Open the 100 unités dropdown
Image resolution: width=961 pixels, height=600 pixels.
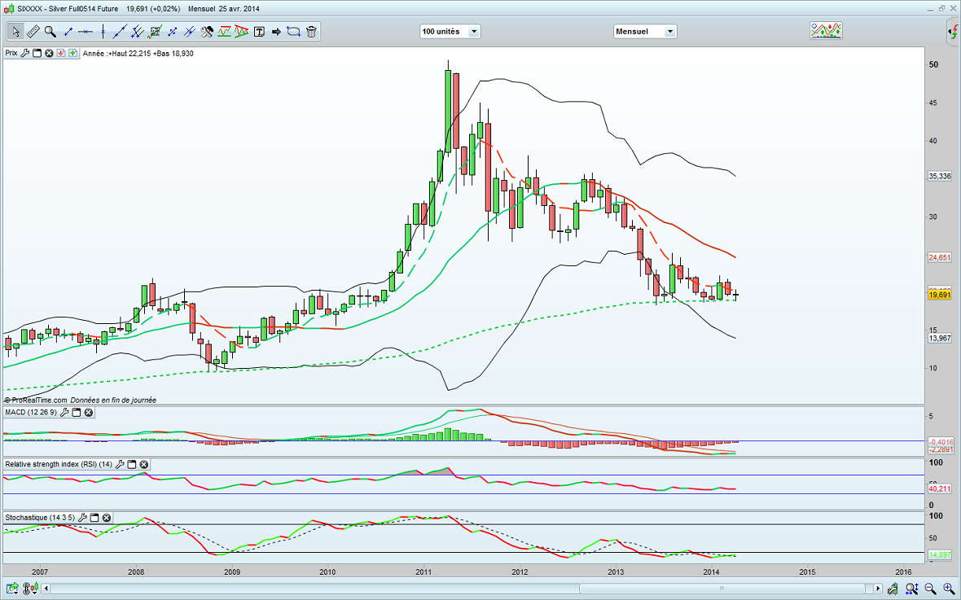(450, 32)
